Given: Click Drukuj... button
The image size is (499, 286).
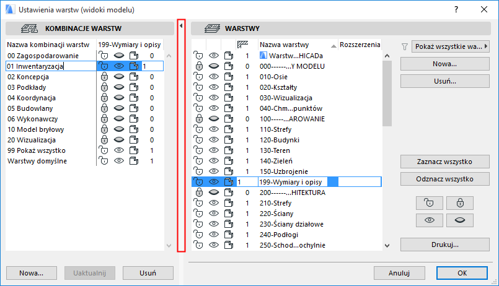Looking at the screenshot, I should pyautogui.click(x=444, y=245).
